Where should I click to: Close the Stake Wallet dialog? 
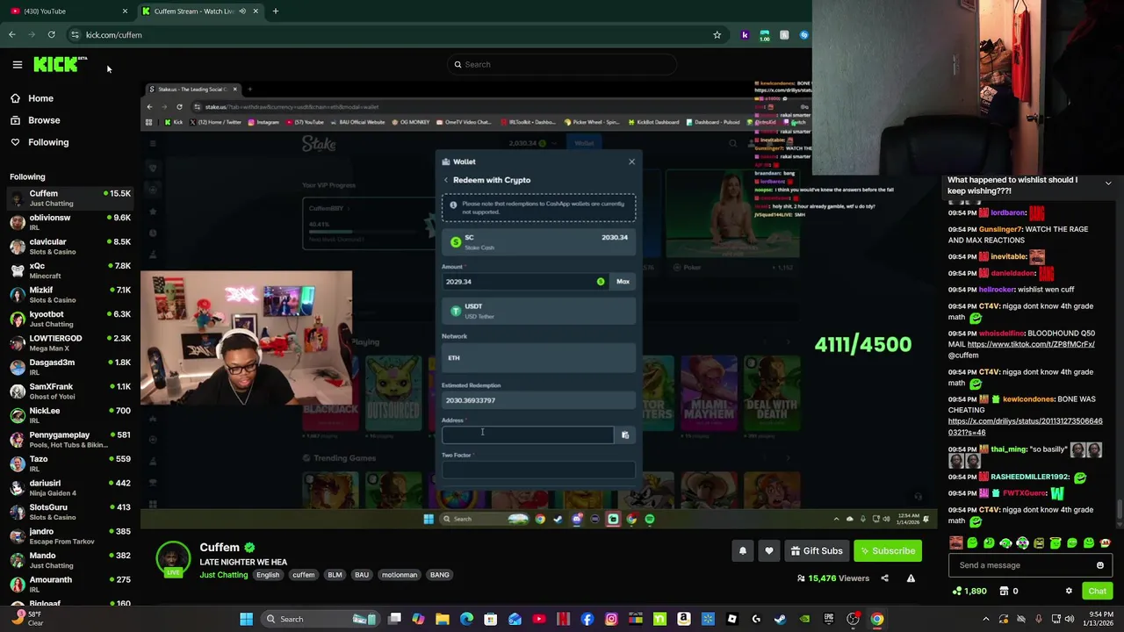(x=631, y=162)
